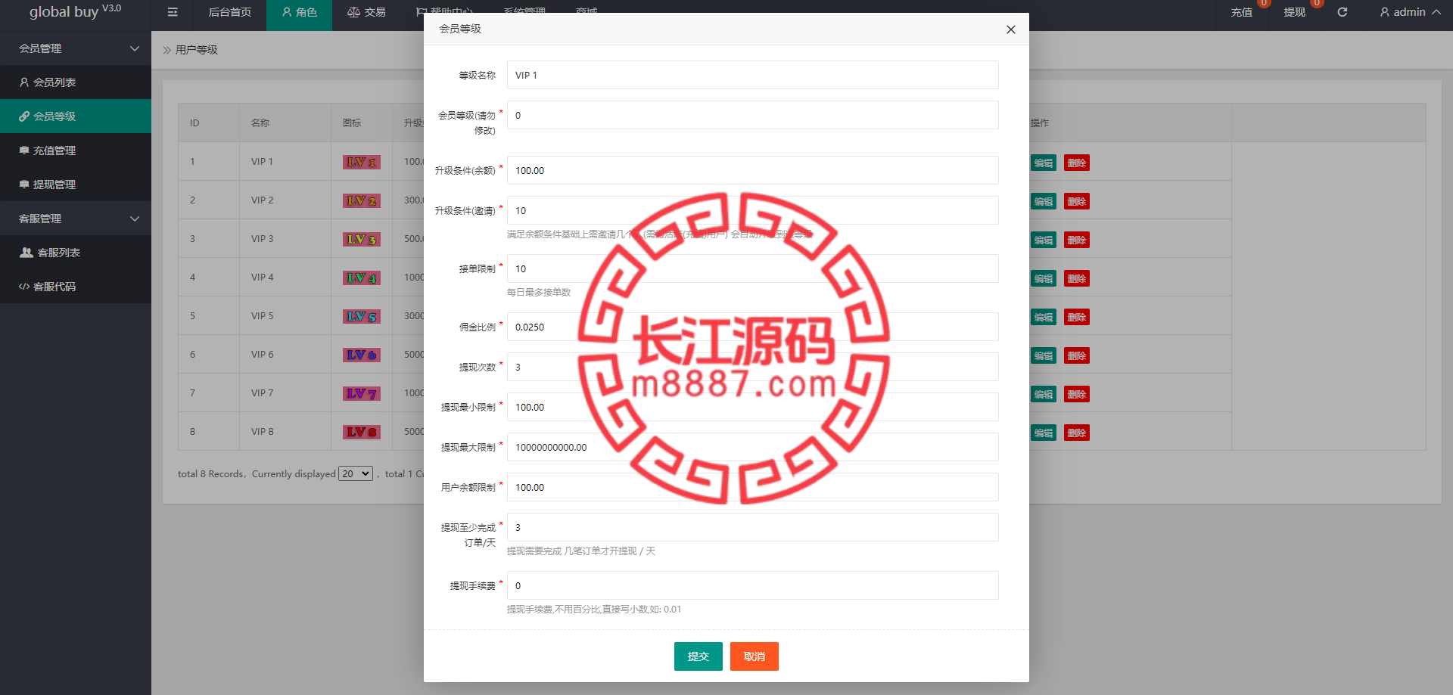Open the 后台首页 top tab
Screen dimensions: 1453x695
pos(230,12)
